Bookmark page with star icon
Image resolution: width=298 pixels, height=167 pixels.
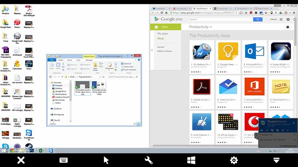pyautogui.click(x=236, y=13)
